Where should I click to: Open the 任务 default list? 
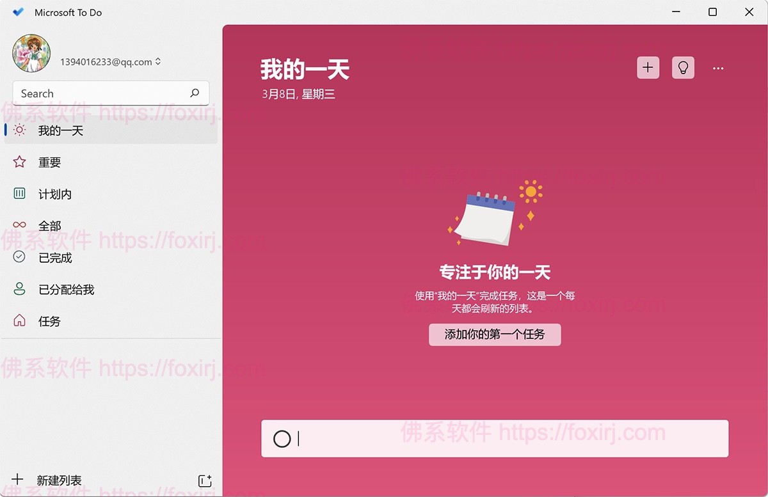pyautogui.click(x=50, y=321)
